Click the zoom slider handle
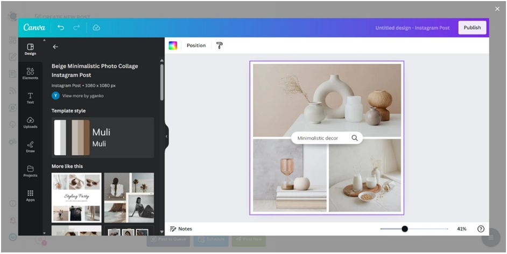The image size is (507, 254). point(405,229)
